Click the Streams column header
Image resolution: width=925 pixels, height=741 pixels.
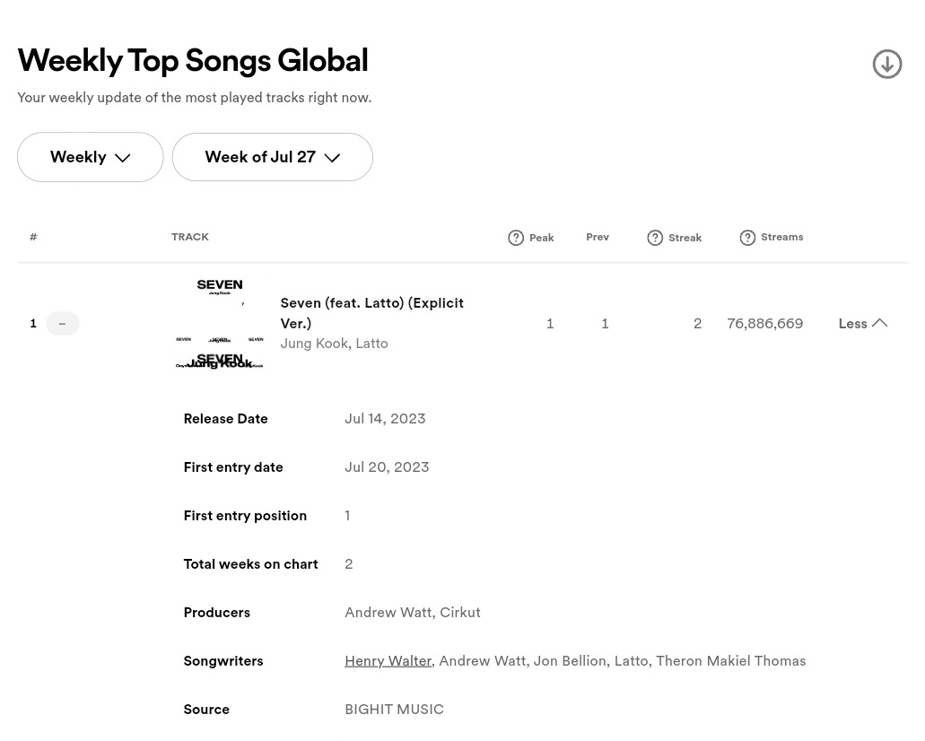coord(781,237)
